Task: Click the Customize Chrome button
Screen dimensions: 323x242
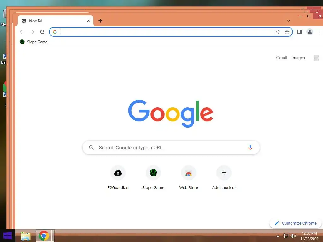Action: (296, 223)
